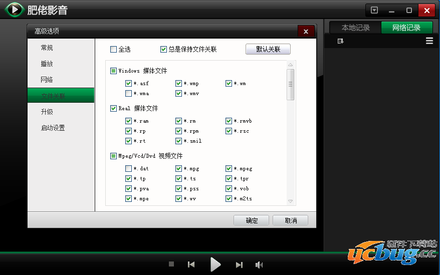Click the 默认关联 button
The image size is (440, 275).
click(x=268, y=49)
